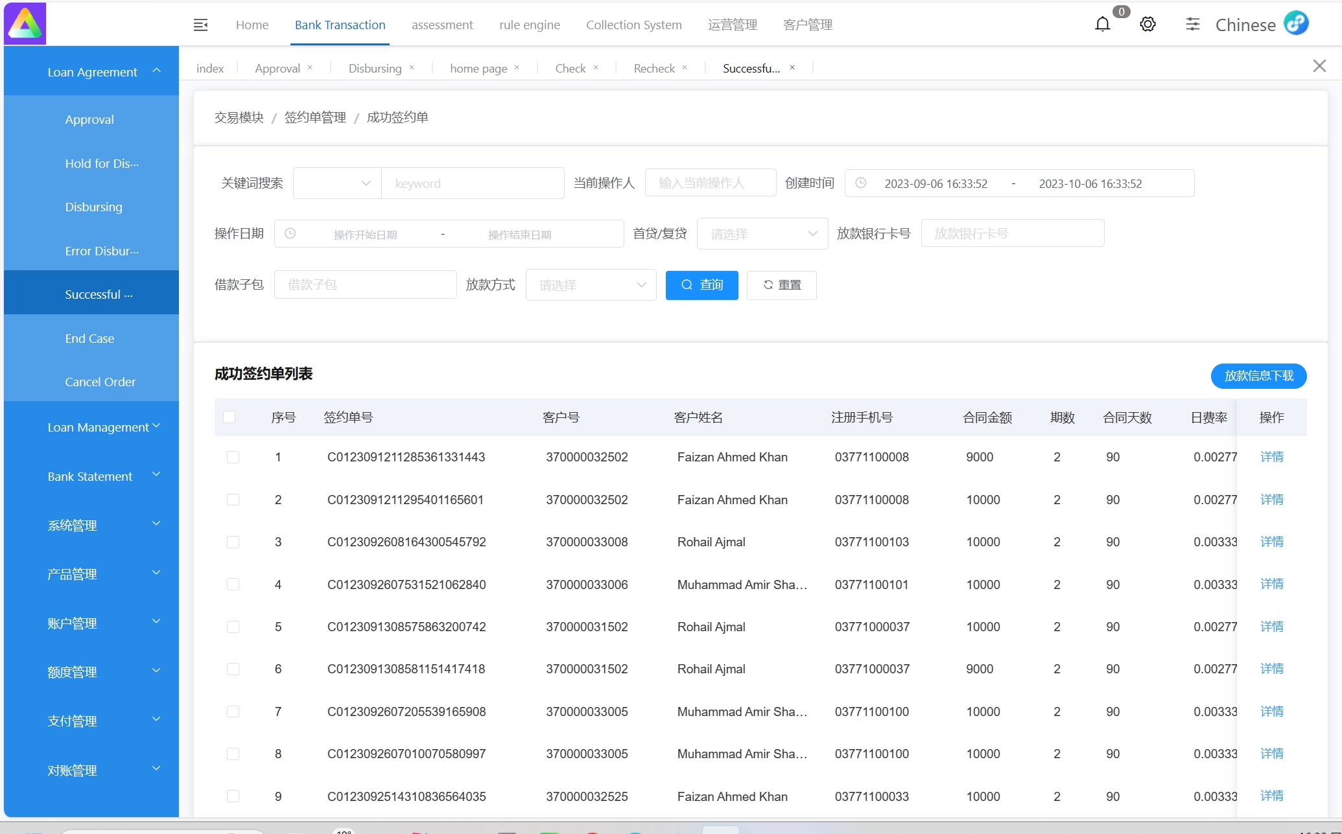Check the checkbox for row 7
The width and height of the screenshot is (1342, 834).
(233, 712)
